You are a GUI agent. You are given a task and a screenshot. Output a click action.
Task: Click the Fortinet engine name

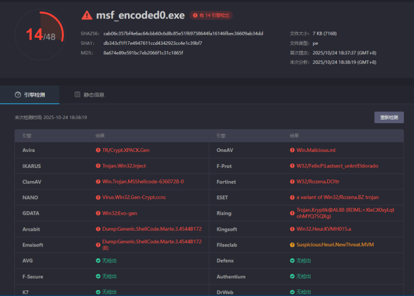226,182
